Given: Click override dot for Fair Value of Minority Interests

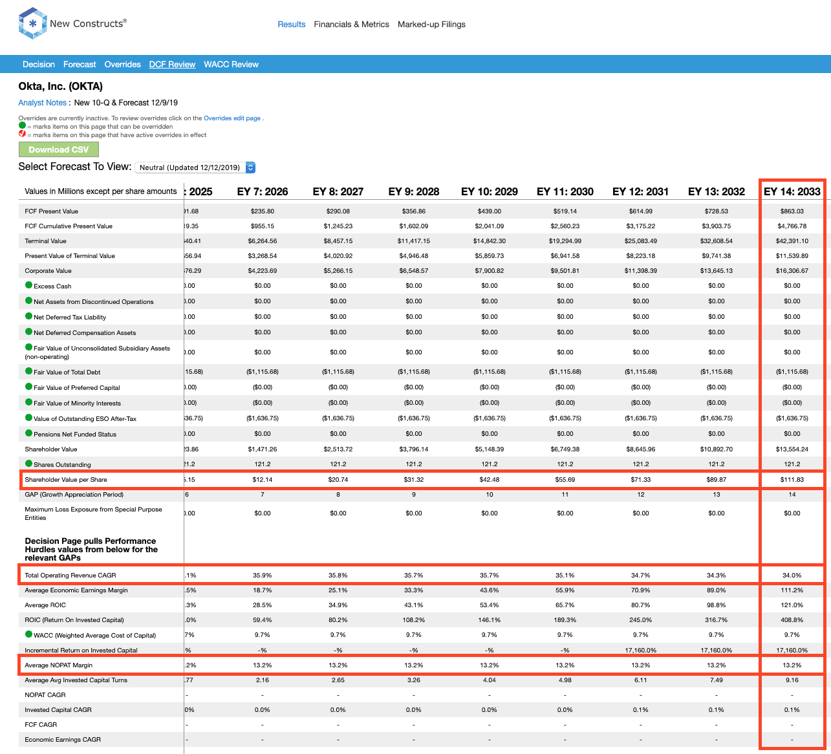Looking at the screenshot, I should [x=28, y=402].
